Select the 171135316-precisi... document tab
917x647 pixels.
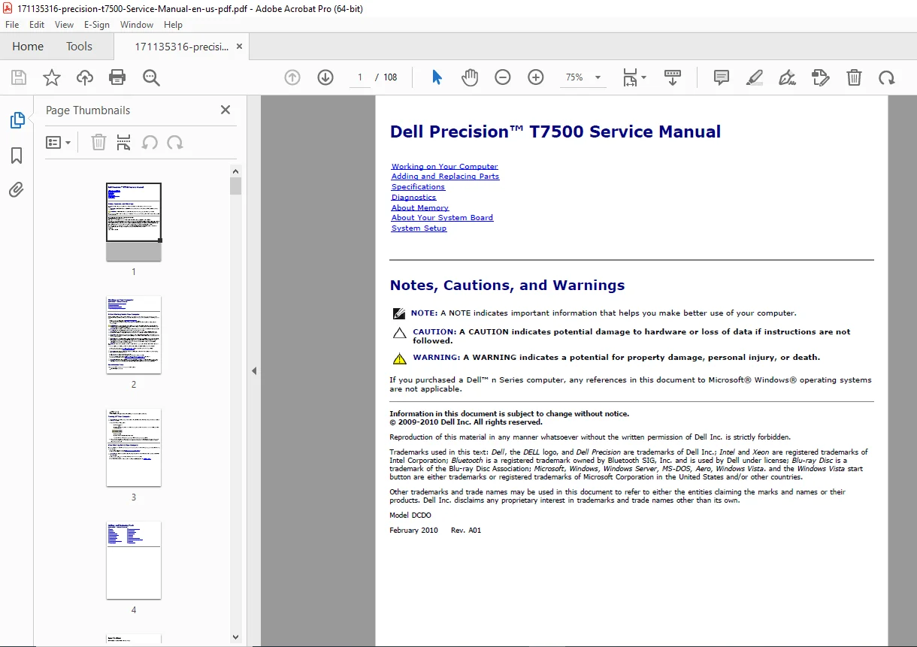tap(181, 47)
